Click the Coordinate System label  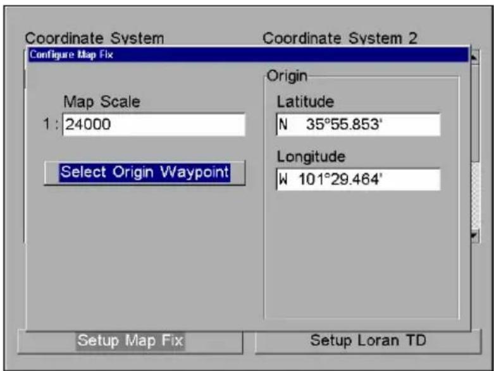click(x=94, y=39)
